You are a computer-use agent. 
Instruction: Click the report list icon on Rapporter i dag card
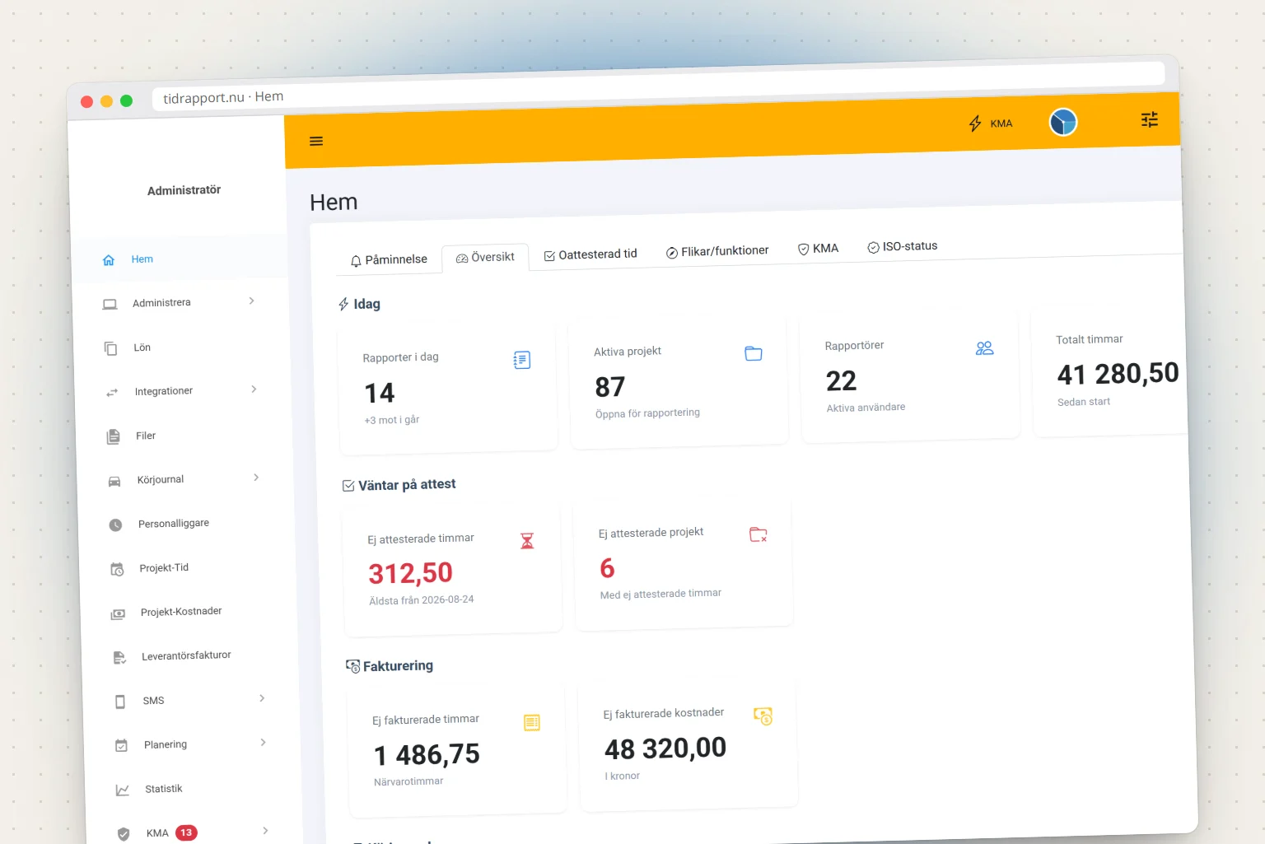click(522, 360)
